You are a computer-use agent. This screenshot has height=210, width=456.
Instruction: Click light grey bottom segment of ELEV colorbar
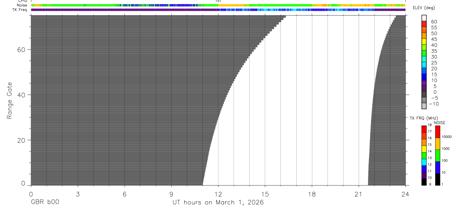coord(424,106)
